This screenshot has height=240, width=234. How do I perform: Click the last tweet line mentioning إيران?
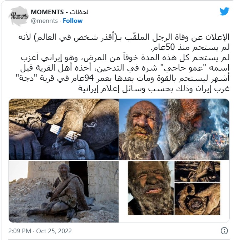pos(154,89)
